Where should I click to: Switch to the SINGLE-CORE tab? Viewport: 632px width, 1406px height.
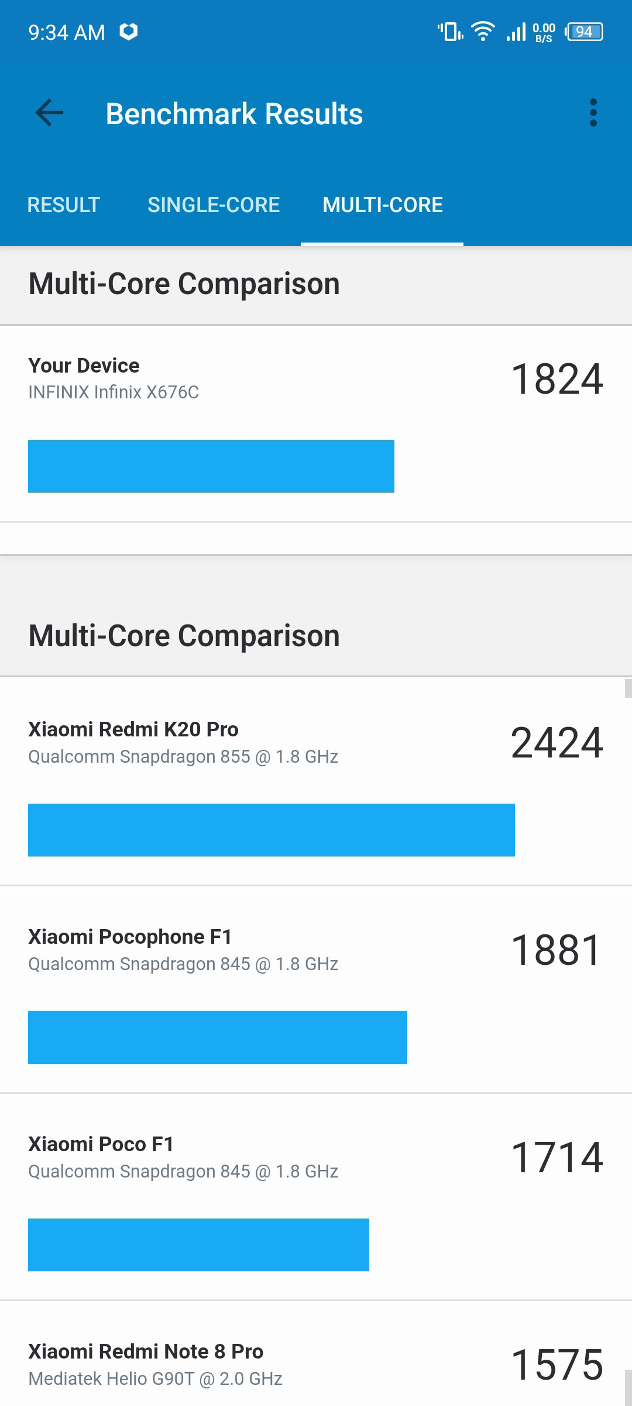coord(214,205)
